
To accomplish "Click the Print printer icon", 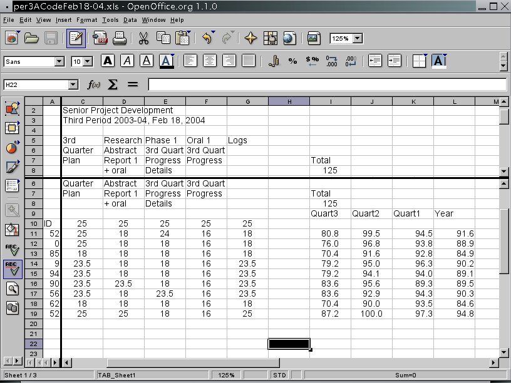I will [x=119, y=38].
